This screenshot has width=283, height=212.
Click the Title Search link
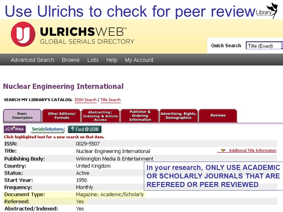coord(111,100)
